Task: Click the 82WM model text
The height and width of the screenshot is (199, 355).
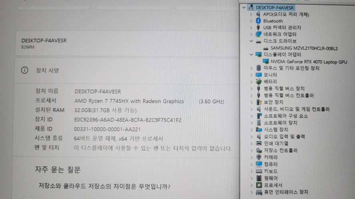Action: (28, 47)
